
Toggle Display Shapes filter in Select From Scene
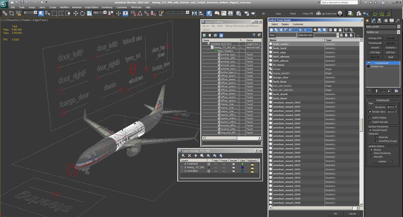click(276, 30)
